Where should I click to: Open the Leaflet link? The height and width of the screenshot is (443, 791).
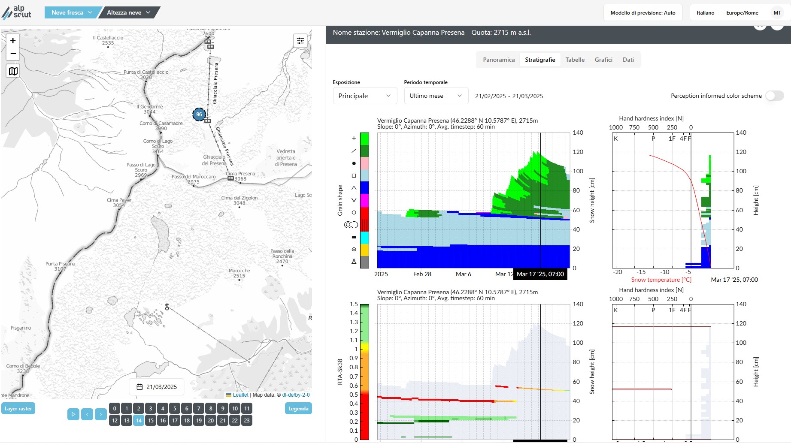[x=240, y=395]
